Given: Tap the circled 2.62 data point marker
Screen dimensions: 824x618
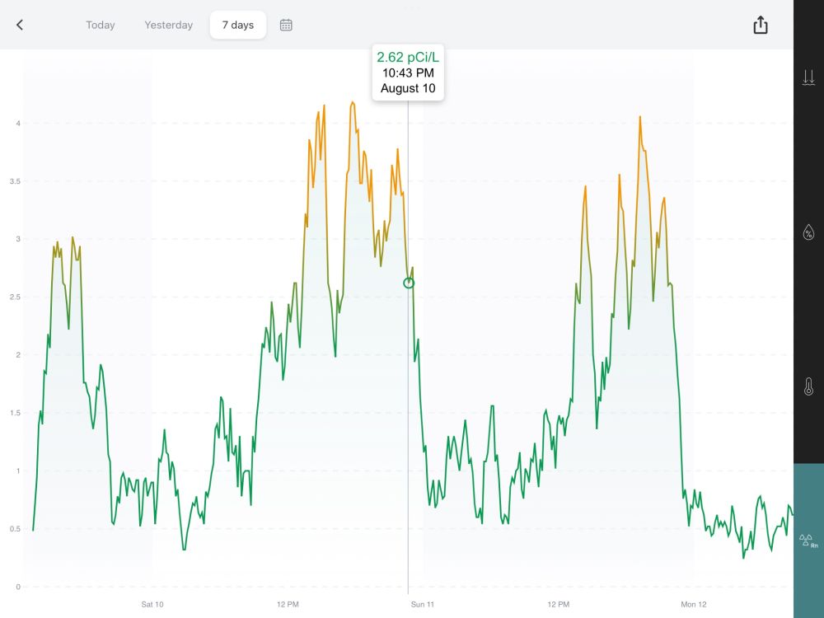Looking at the screenshot, I should pyautogui.click(x=409, y=283).
